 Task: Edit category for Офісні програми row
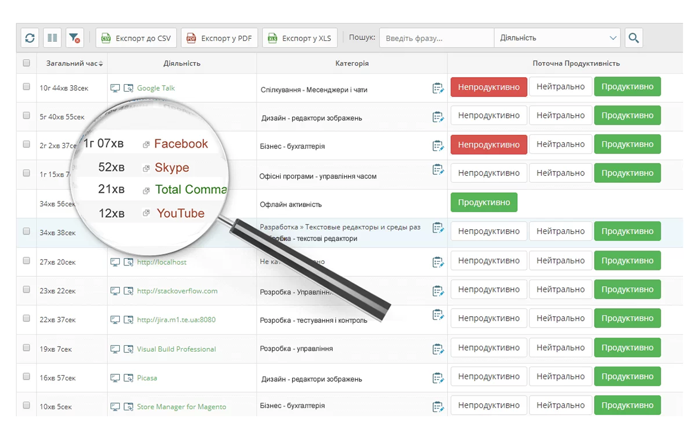click(x=438, y=169)
